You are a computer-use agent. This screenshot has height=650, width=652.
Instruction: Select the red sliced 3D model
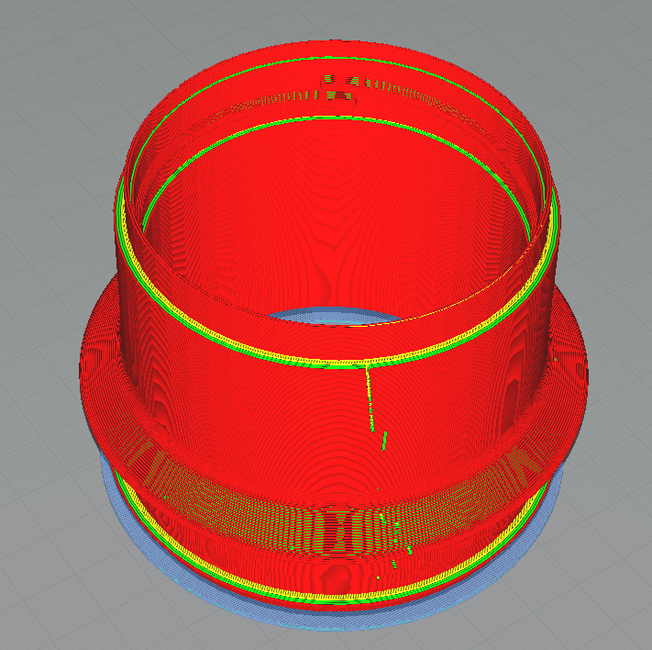(x=334, y=325)
